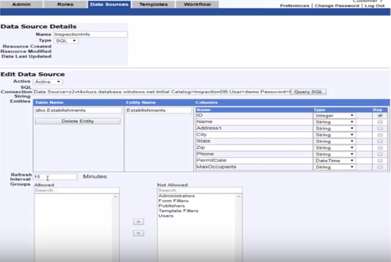Select Users in Not Allowed list

[166, 216]
